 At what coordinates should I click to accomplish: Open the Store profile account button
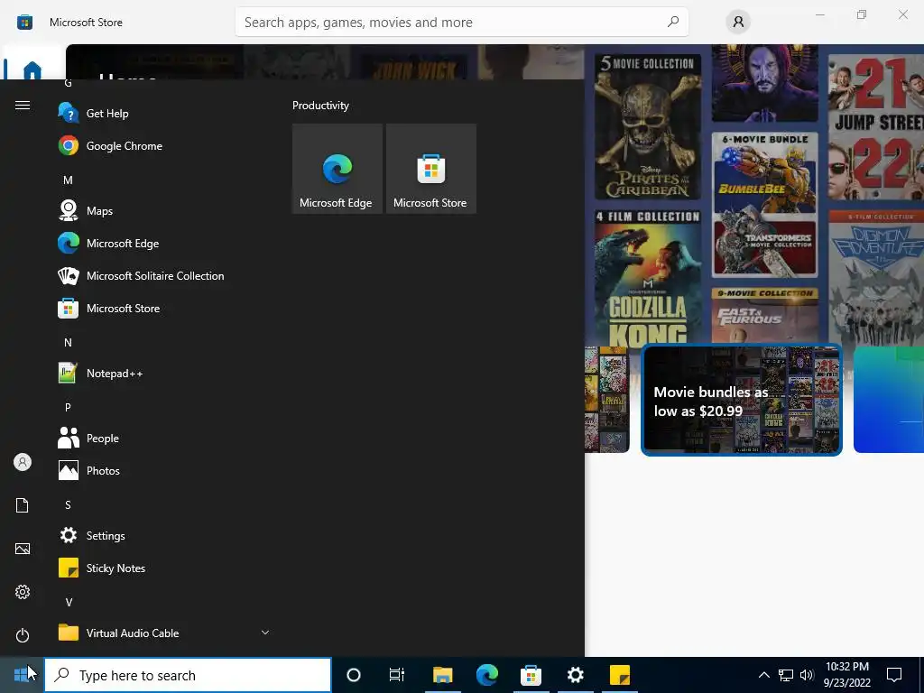[738, 23]
